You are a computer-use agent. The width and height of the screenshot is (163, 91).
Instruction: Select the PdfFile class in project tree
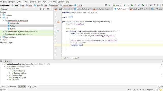pos(12,26)
